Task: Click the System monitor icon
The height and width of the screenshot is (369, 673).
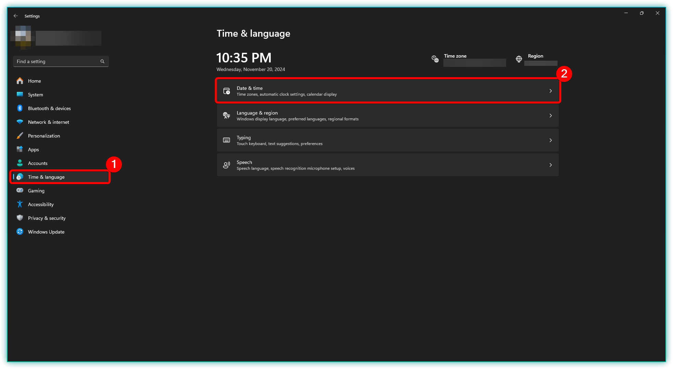Action: tap(20, 95)
